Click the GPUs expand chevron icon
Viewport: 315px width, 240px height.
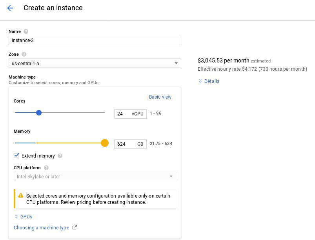click(16, 216)
